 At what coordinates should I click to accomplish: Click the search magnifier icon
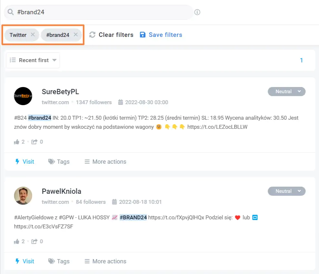10,12
